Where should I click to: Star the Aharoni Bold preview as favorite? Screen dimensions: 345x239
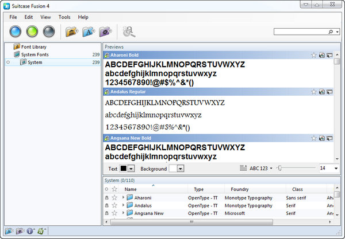pyautogui.click(x=313, y=55)
